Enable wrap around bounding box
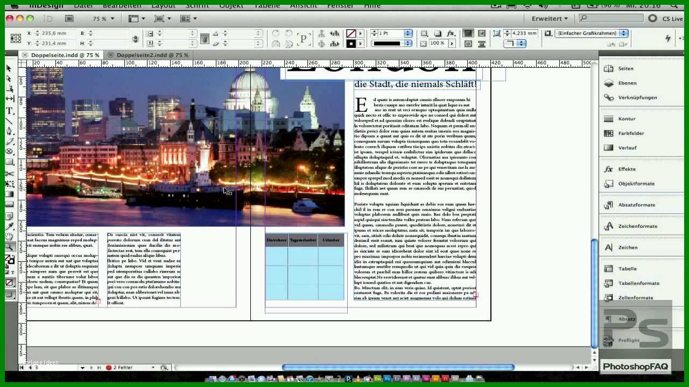Screen dimensions: 689x387 pyautogui.click(x=482, y=33)
